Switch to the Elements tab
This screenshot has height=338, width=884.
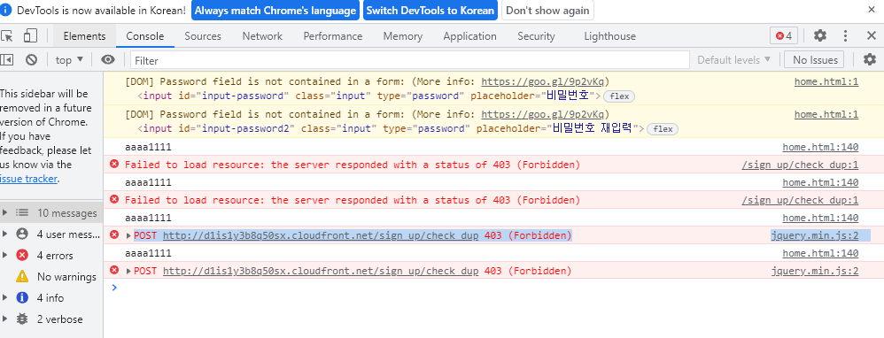click(84, 36)
